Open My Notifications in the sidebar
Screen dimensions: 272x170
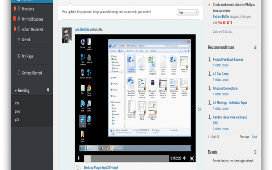(x=32, y=19)
